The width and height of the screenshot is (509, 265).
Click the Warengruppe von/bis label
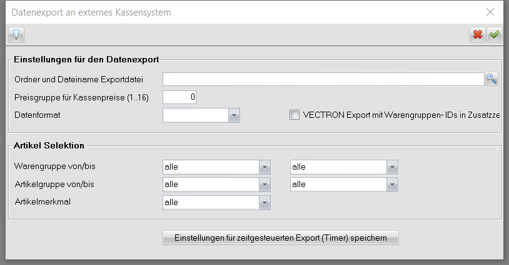point(55,166)
